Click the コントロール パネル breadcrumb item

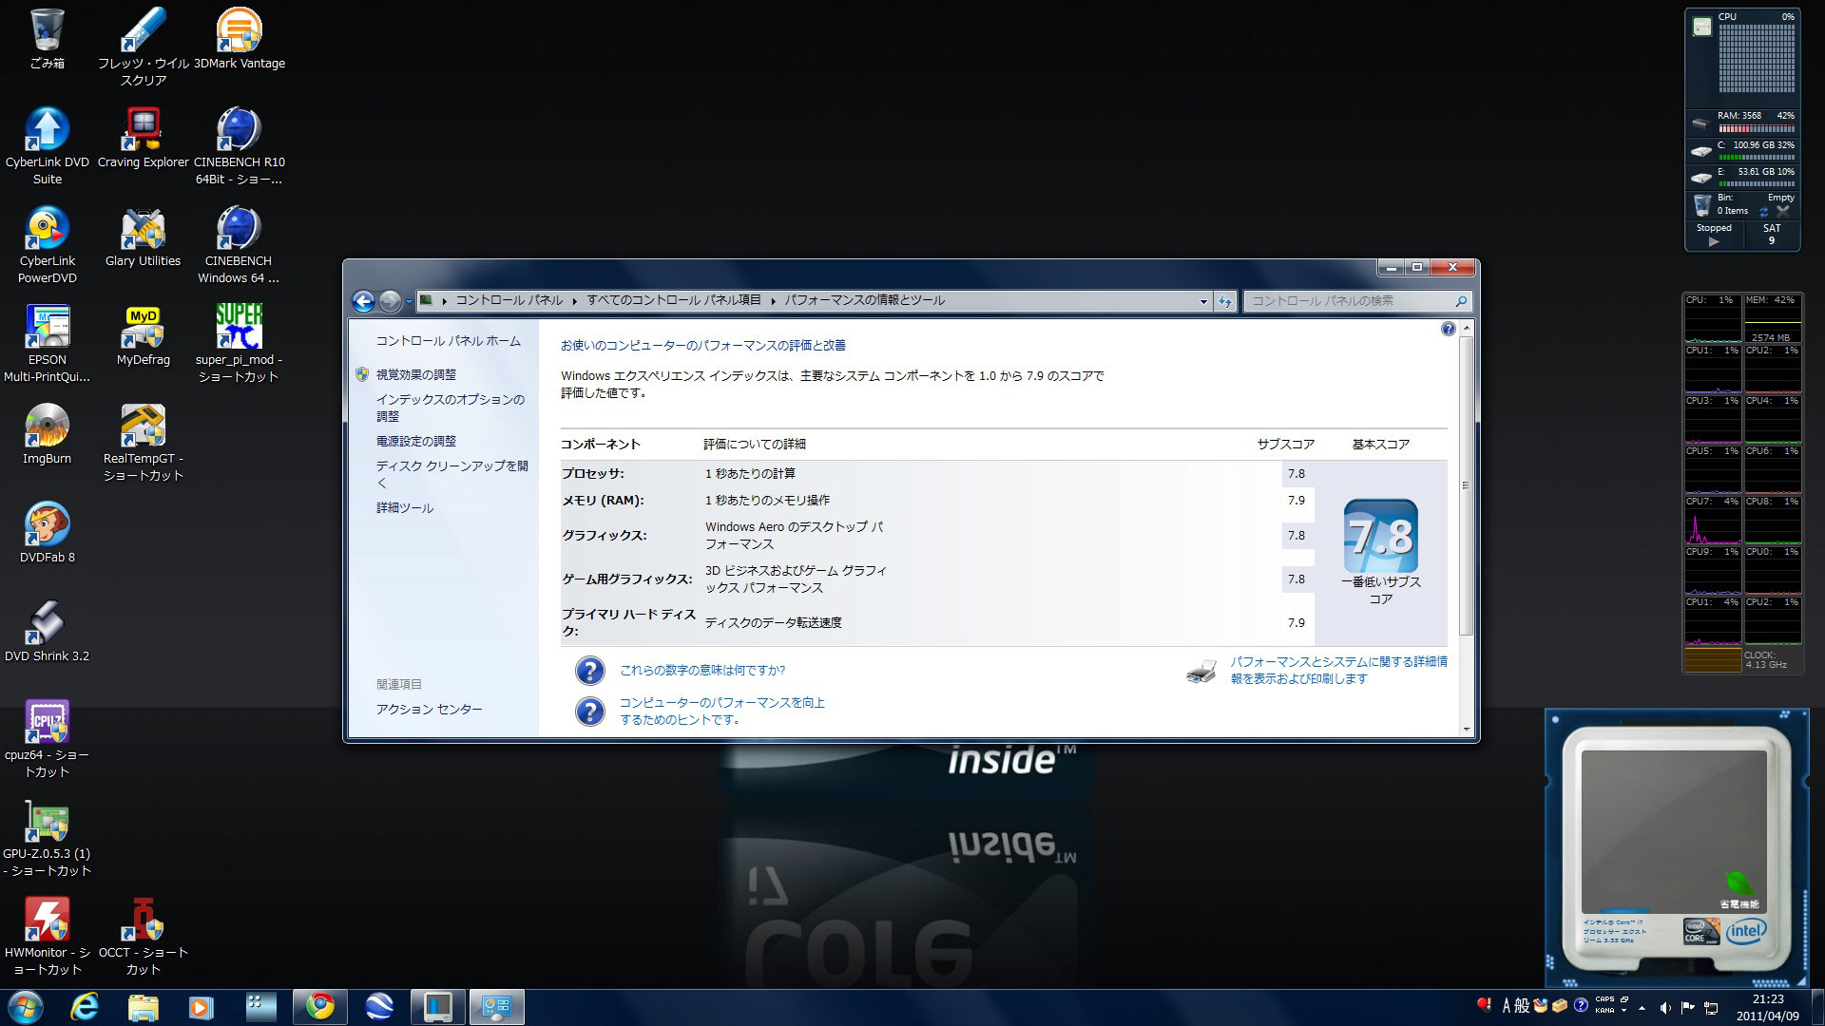[x=509, y=300]
